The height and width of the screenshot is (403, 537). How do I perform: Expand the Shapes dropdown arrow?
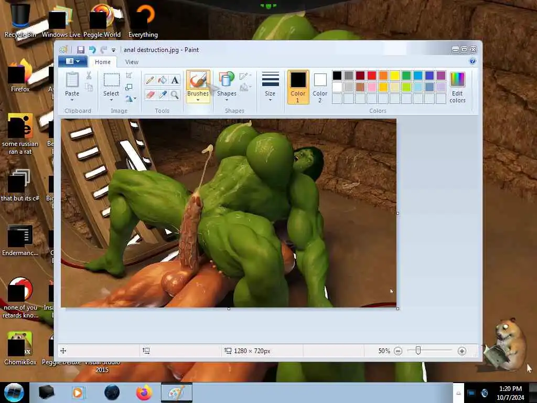tap(227, 100)
